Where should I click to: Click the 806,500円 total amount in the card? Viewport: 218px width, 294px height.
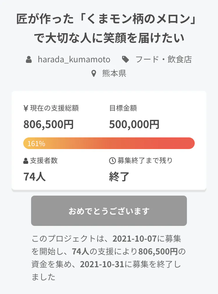(49, 124)
